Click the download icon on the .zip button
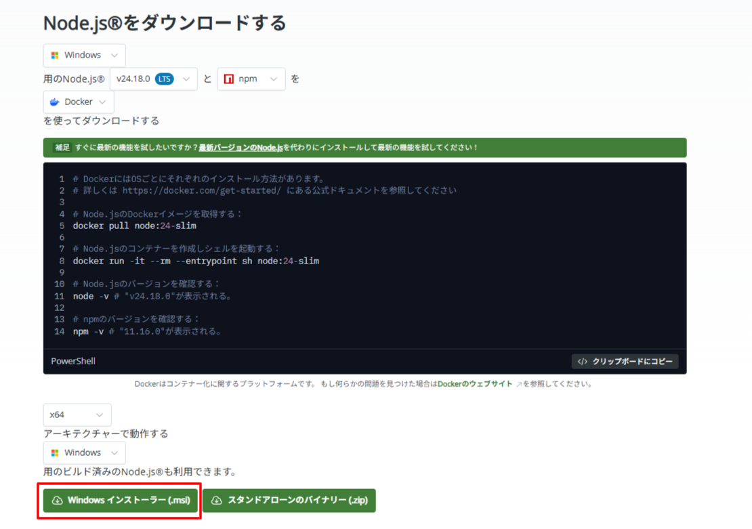 (217, 501)
